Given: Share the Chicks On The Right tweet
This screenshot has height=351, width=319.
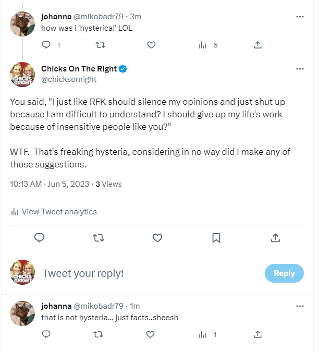Looking at the screenshot, I should pos(276,238).
